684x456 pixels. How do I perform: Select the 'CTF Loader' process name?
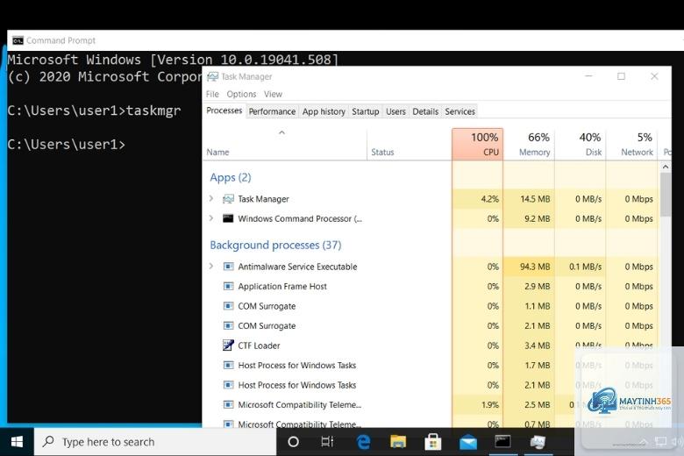pyautogui.click(x=259, y=346)
